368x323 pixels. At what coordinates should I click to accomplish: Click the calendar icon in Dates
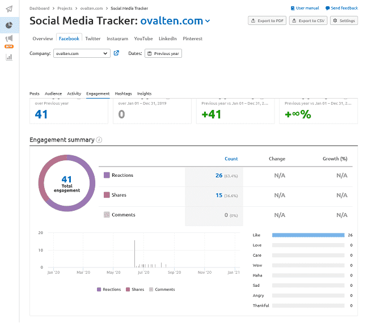click(150, 53)
